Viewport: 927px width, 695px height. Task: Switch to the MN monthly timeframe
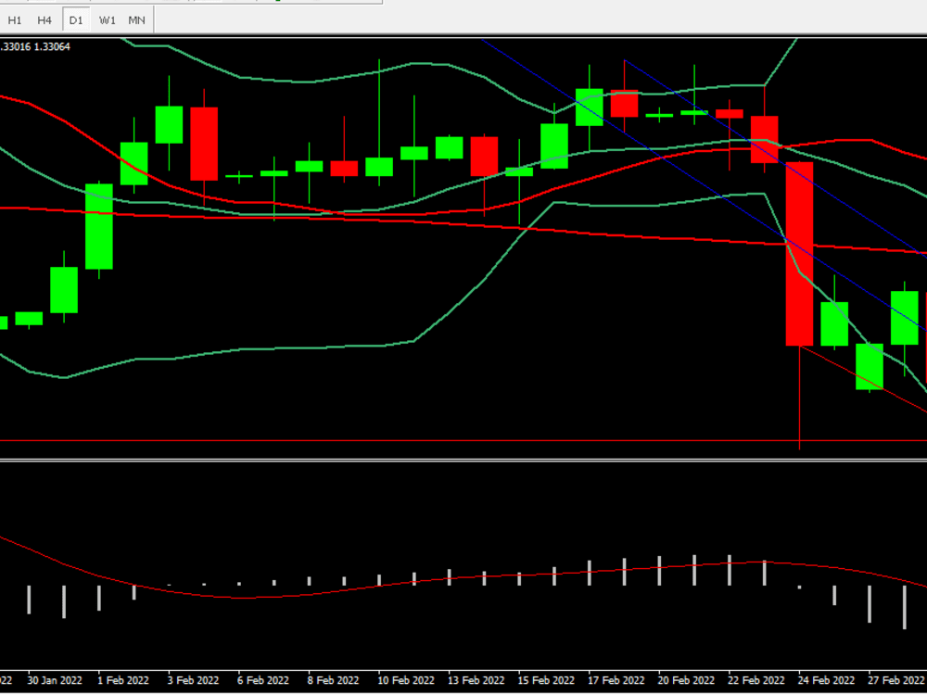[x=136, y=20]
